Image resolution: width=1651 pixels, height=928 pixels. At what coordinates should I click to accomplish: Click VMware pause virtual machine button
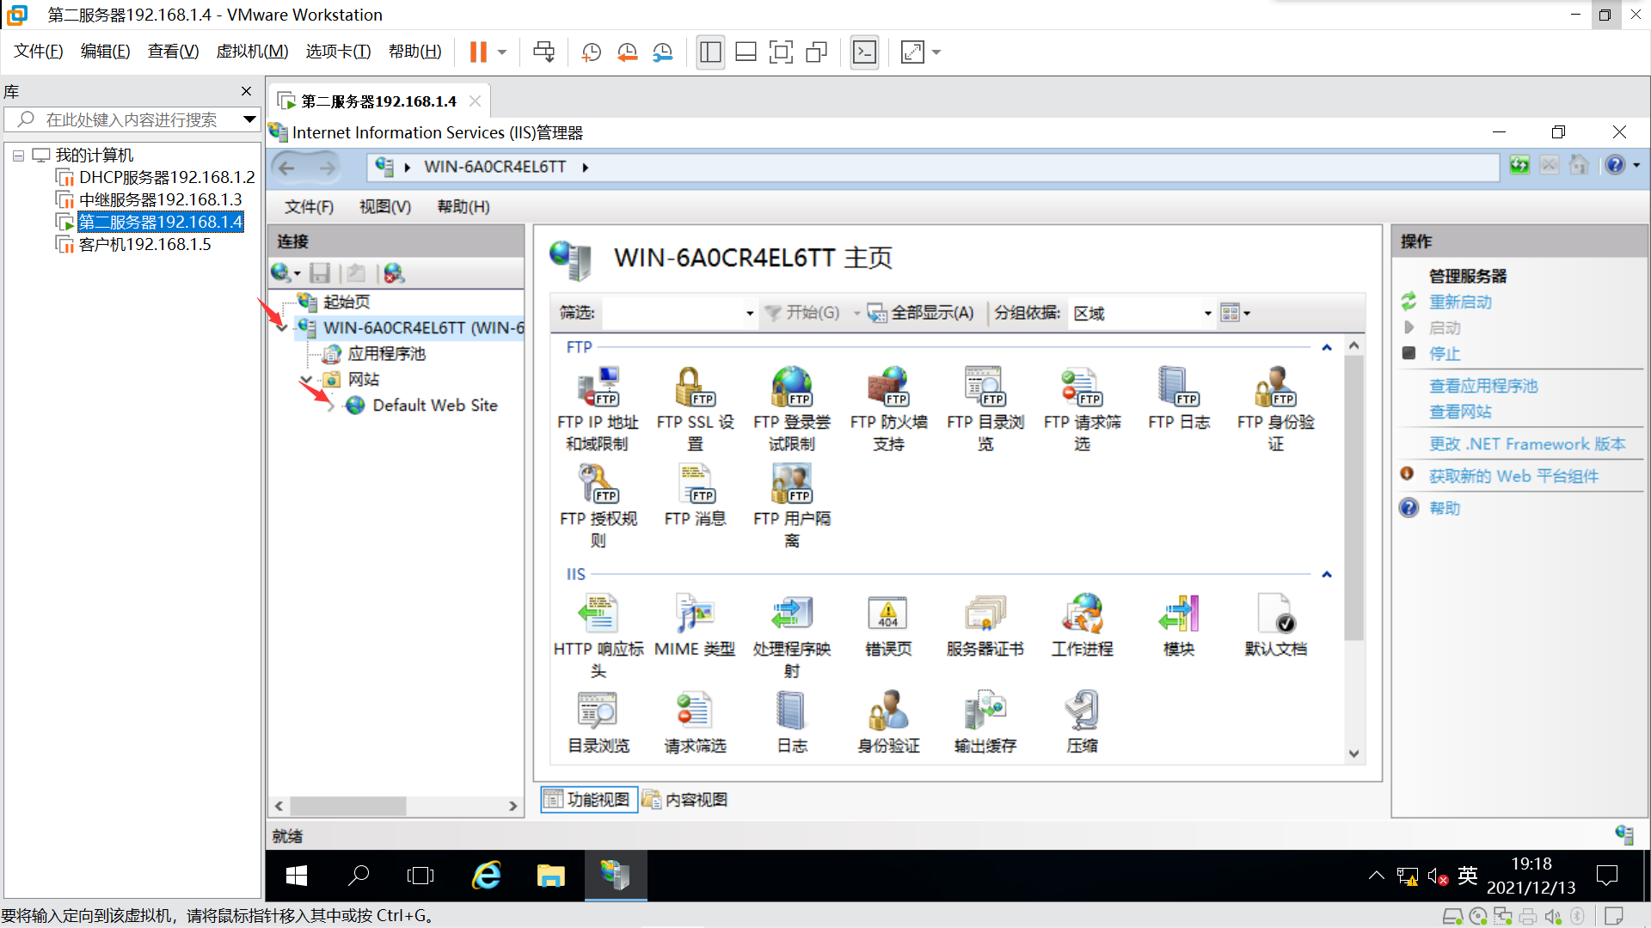click(478, 52)
